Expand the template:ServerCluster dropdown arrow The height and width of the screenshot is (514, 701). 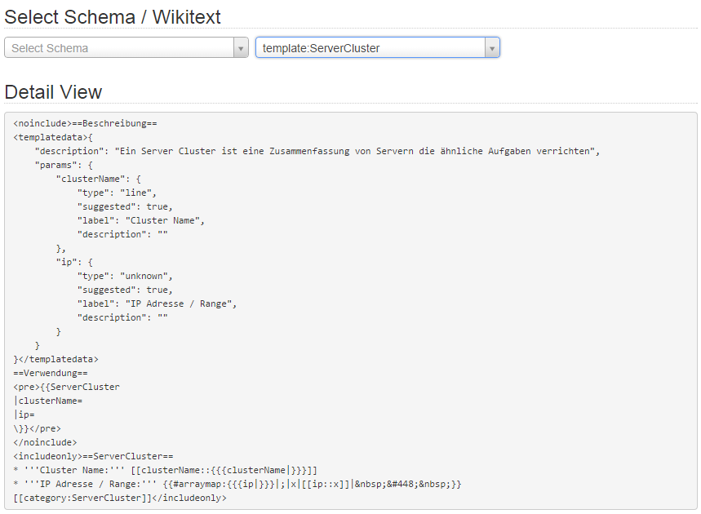pos(492,48)
